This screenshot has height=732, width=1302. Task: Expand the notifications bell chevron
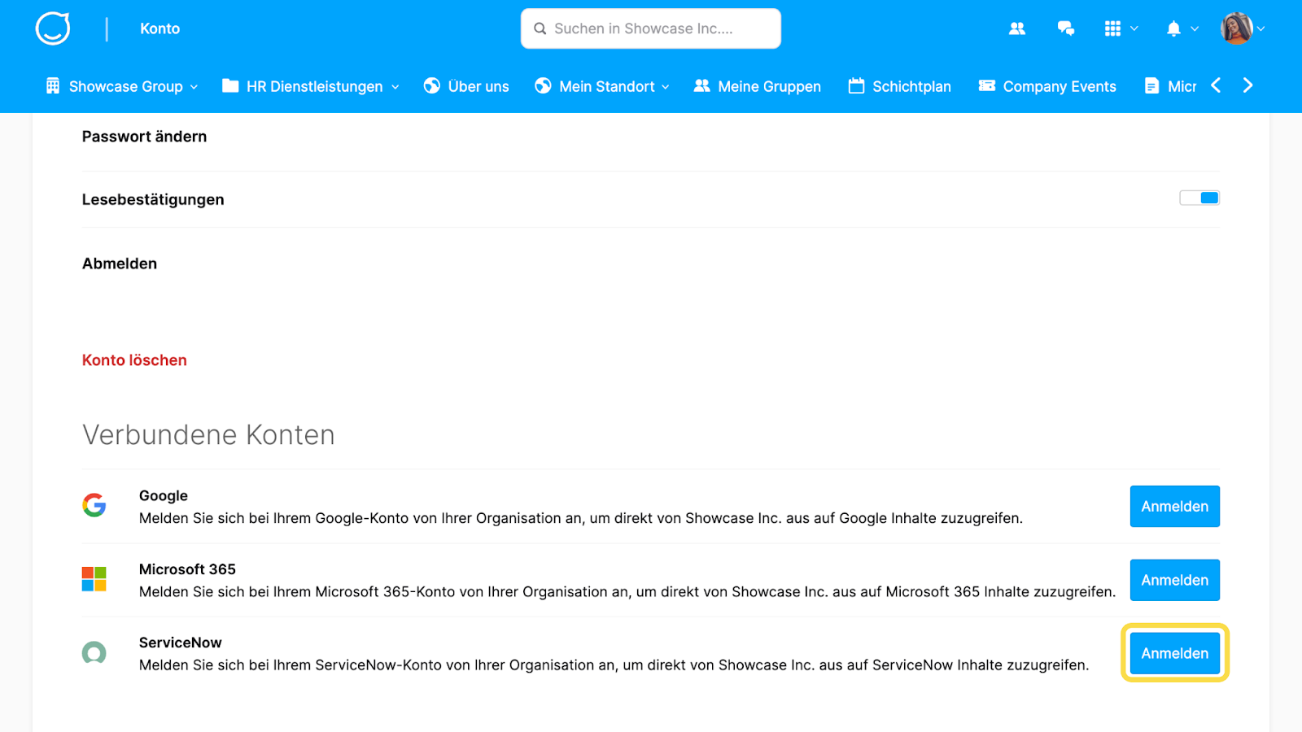(1195, 28)
